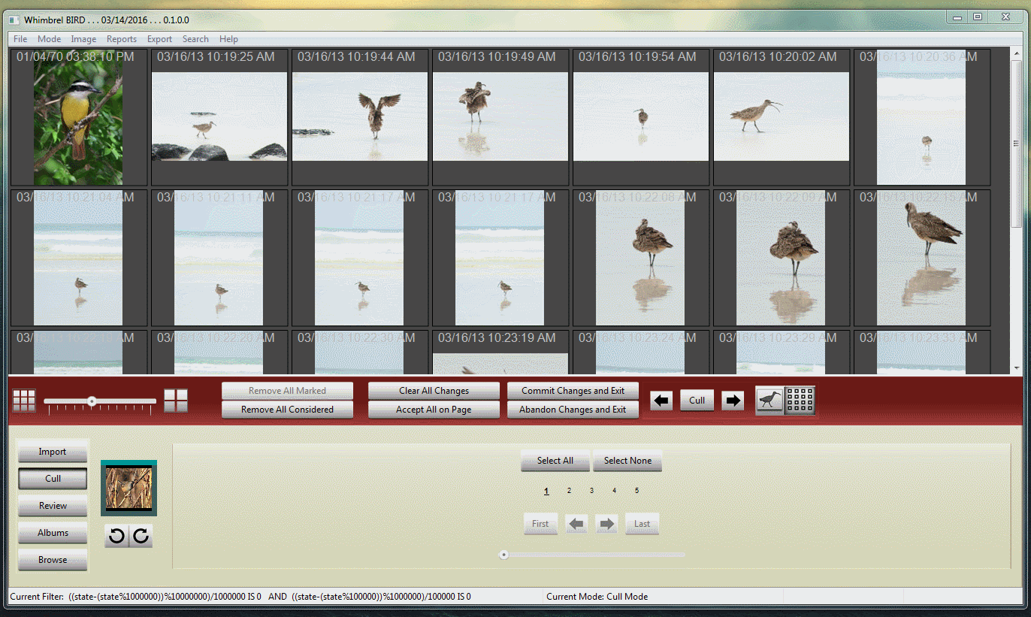Open the File menu
Image resolution: width=1031 pixels, height=617 pixels.
coord(20,39)
